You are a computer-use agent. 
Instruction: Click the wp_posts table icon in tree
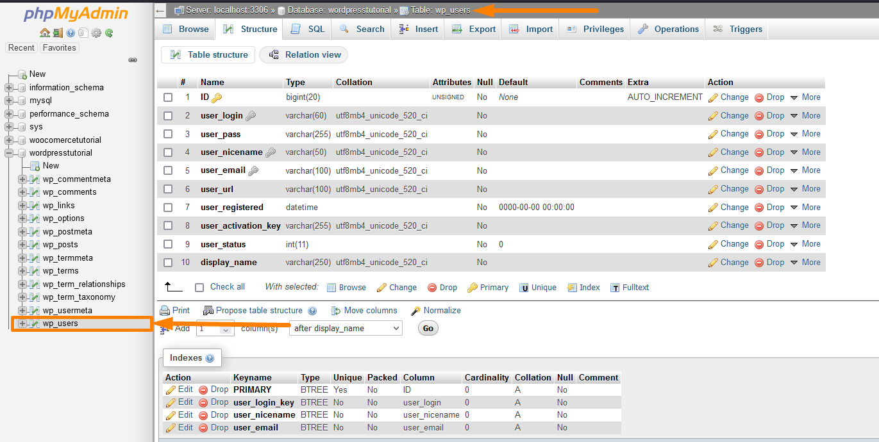point(35,245)
